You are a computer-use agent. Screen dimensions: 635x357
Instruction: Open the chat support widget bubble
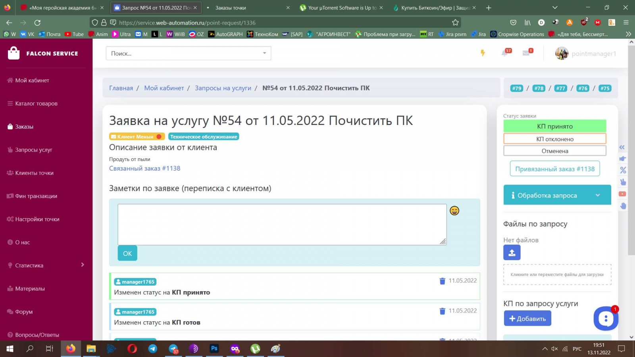[606, 318]
